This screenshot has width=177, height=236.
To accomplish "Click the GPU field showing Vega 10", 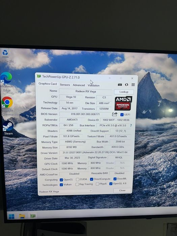I will pos(71,97).
